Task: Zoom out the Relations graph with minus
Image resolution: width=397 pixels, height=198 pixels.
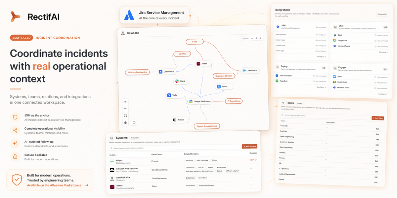Action: coord(125,109)
